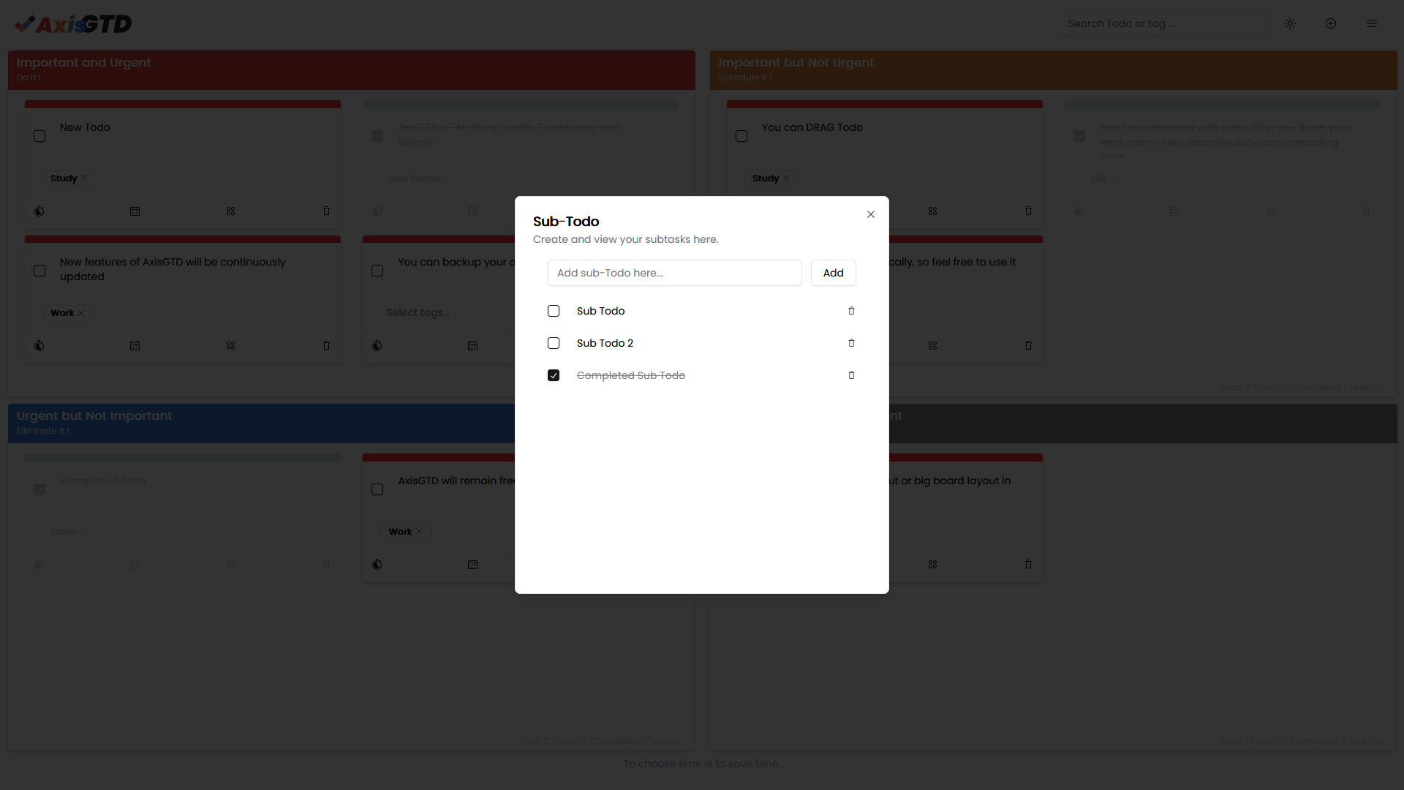This screenshot has width=1404, height=790.
Task: Remove the Work tag on 'New features' card
Action: (81, 312)
